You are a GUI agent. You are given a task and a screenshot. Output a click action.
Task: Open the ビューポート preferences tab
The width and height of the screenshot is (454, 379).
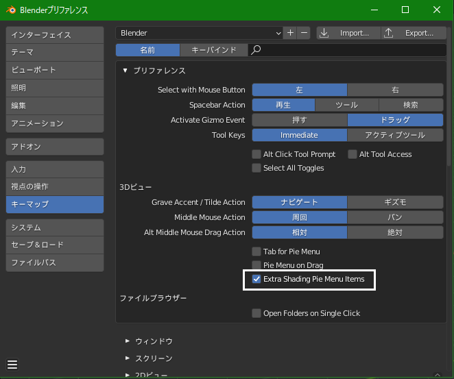point(55,70)
